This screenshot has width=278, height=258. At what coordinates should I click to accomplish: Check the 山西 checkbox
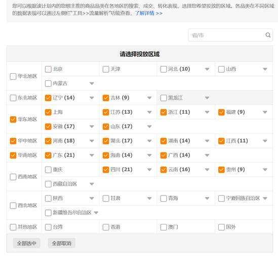coord(221,69)
